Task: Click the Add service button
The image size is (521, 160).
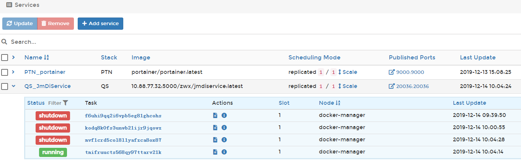Action: point(100,23)
